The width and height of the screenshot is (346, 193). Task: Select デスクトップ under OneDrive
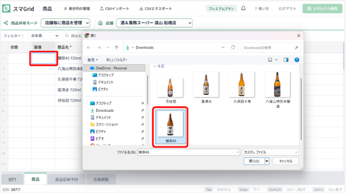103,75
